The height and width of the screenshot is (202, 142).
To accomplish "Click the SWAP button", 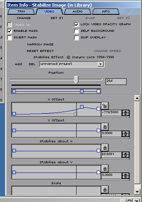I will click(x=90, y=18).
